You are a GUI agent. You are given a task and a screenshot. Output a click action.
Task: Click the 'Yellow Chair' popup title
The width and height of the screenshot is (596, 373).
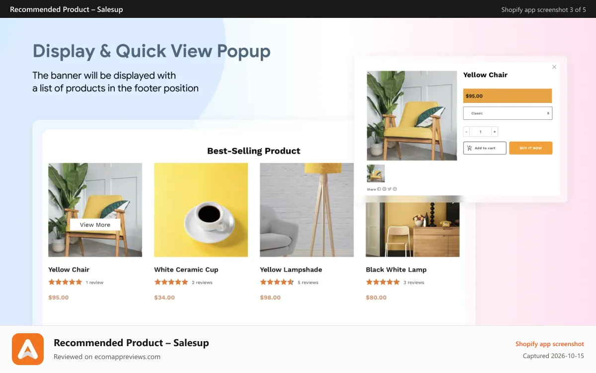point(485,75)
